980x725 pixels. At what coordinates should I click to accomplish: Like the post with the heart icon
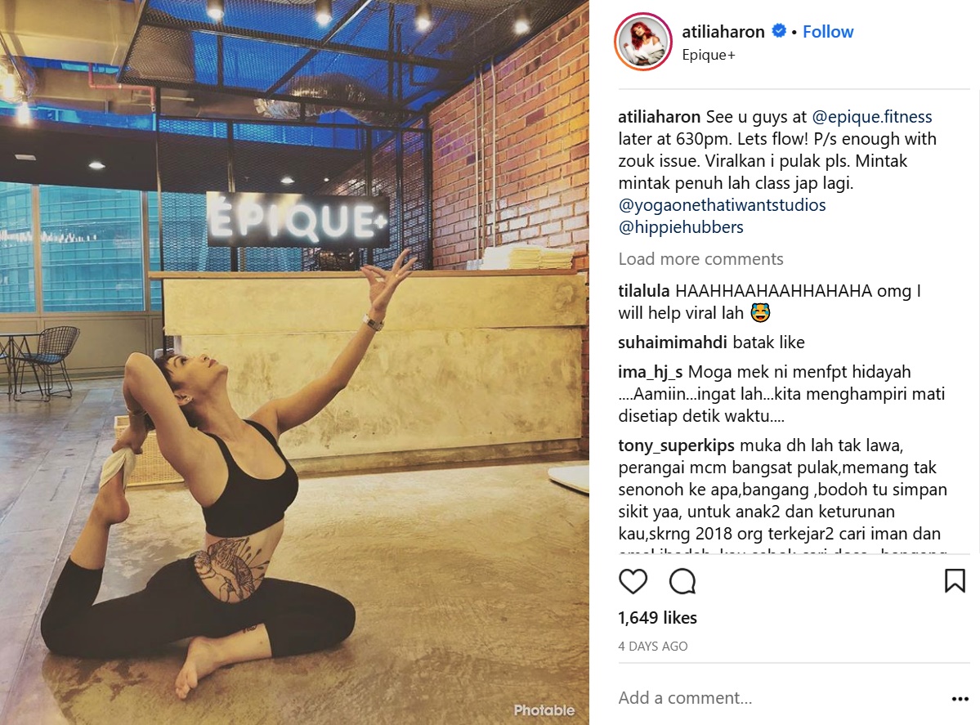633,581
